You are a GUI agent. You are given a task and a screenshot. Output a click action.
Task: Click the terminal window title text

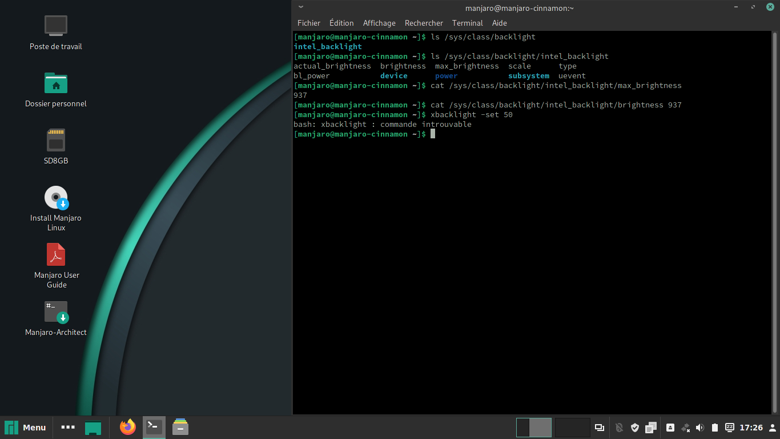[520, 7]
